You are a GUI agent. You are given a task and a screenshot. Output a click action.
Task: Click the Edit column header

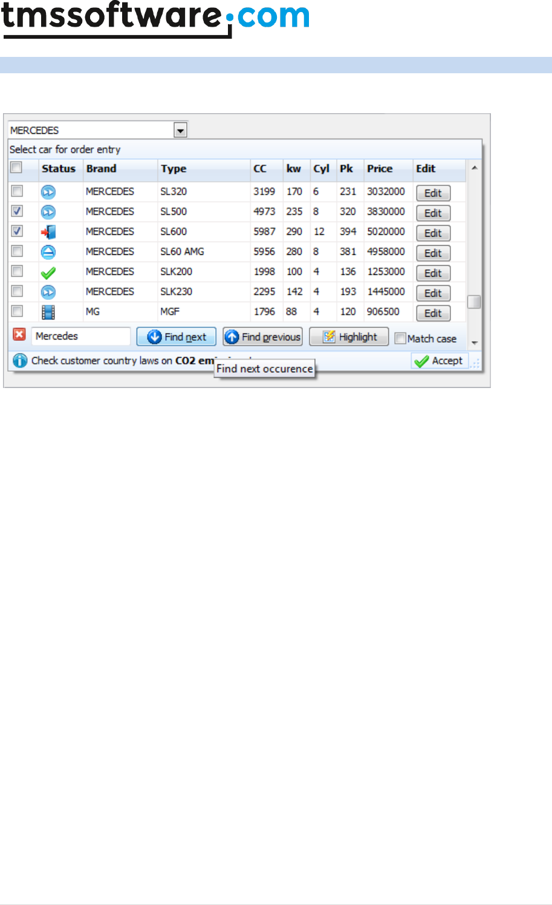pyautogui.click(x=440, y=169)
